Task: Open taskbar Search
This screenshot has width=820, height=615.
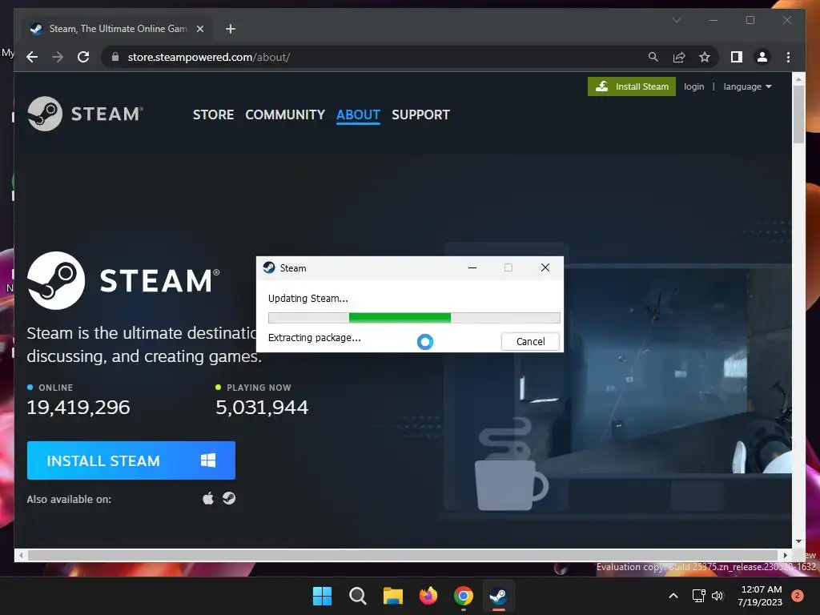Action: tap(358, 596)
